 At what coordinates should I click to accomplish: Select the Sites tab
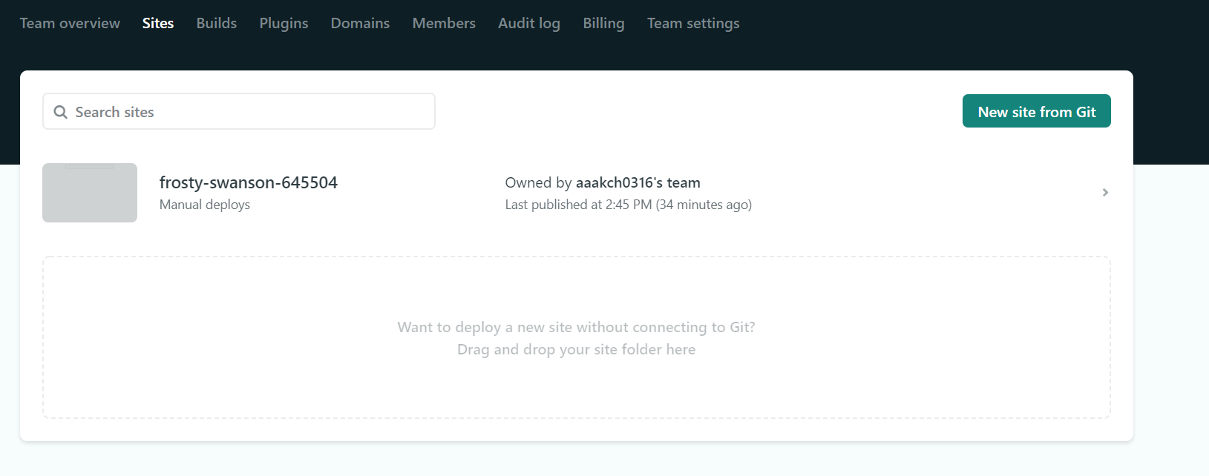point(158,23)
